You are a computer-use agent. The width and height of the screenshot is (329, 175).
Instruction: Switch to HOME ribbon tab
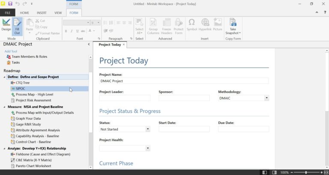pyautogui.click(x=24, y=13)
